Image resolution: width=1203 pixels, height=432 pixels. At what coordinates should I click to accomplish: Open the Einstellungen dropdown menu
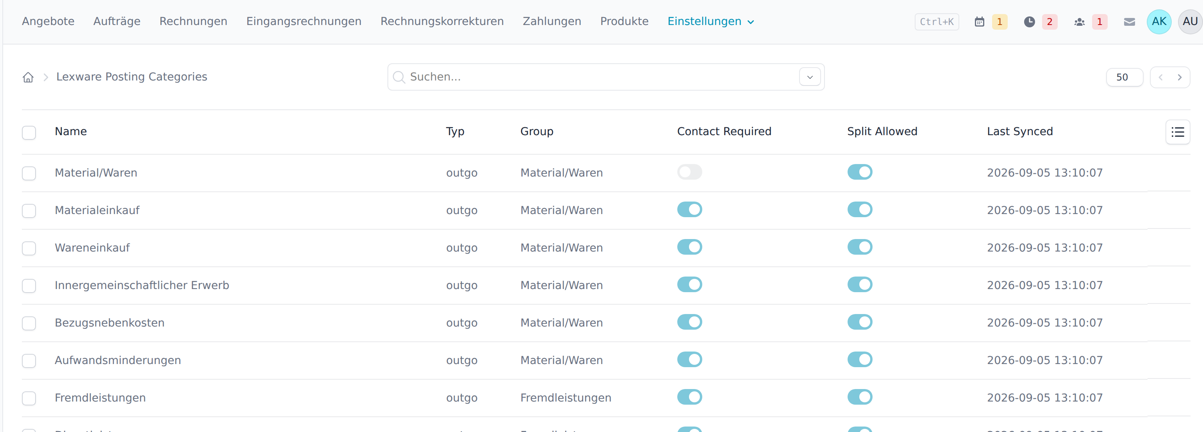click(710, 21)
